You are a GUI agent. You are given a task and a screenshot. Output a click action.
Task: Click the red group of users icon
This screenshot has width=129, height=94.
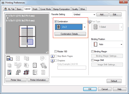tap(26, 72)
